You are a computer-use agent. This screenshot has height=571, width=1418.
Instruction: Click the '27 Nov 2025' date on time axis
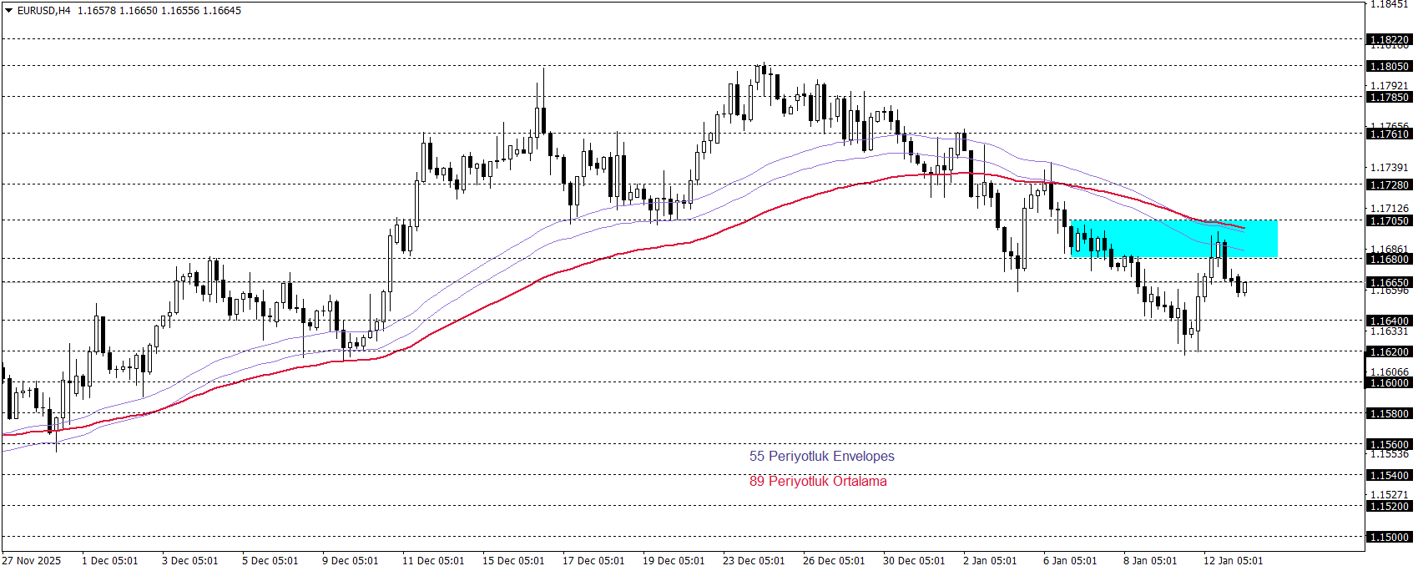32,560
